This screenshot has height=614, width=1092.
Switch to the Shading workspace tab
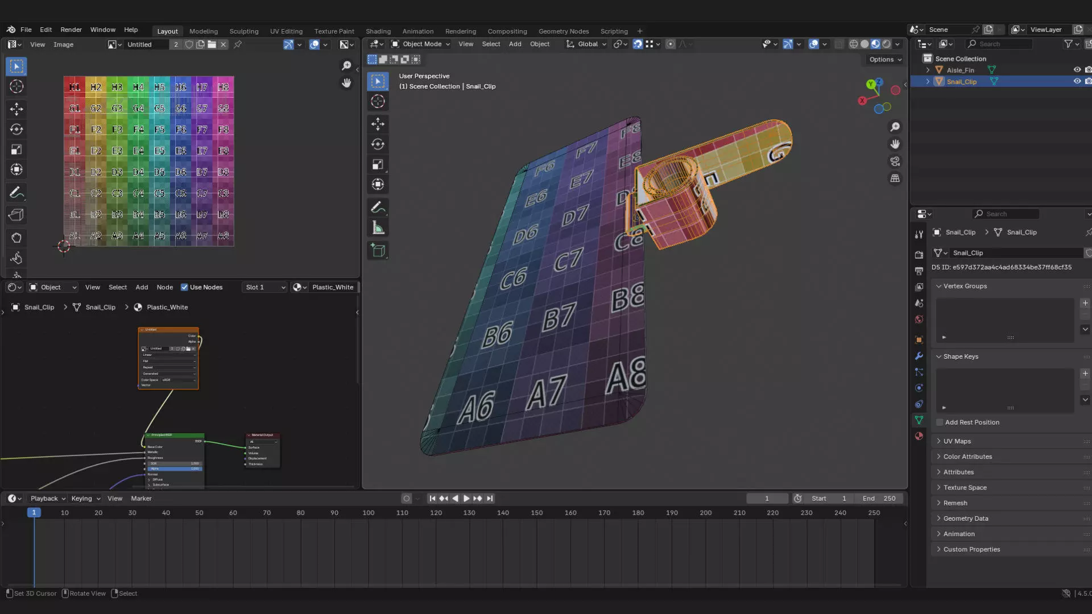coord(378,31)
